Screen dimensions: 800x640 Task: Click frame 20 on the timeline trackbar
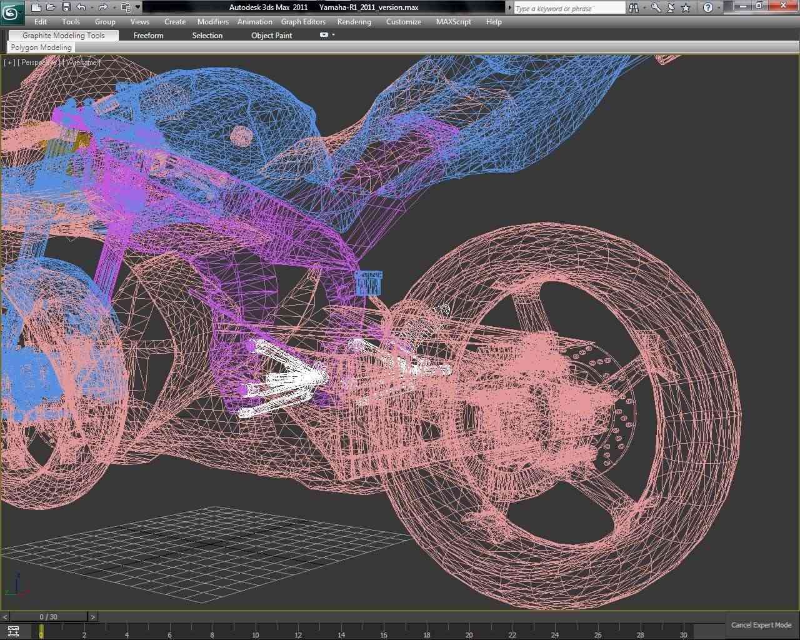469,634
